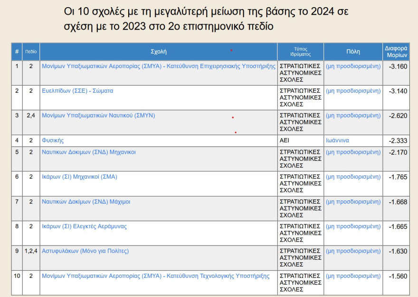Open Ναυτικών Δοκίμων (ΣΝΔ) Μάχιμοι link
This screenshot has height=297, width=418.
pos(86,201)
